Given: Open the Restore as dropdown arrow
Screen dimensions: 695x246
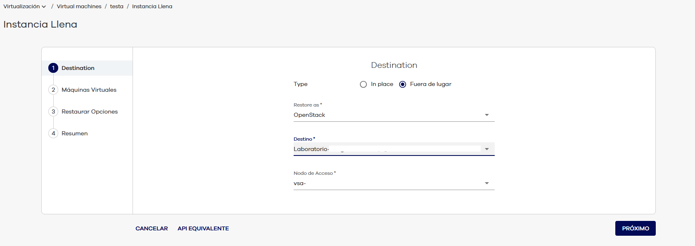Looking at the screenshot, I should (x=487, y=115).
